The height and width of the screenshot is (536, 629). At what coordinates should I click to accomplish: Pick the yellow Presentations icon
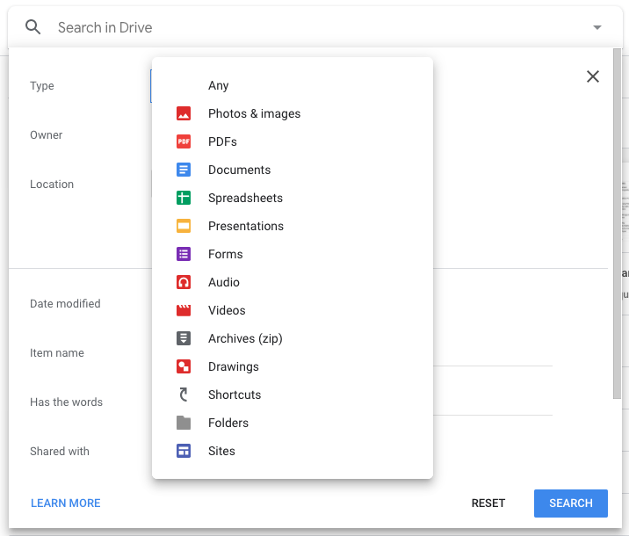click(184, 226)
